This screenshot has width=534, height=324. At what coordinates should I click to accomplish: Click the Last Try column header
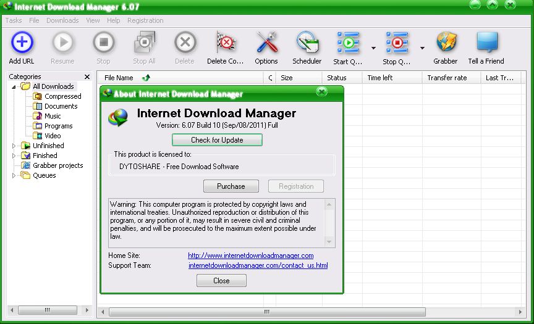click(x=501, y=78)
